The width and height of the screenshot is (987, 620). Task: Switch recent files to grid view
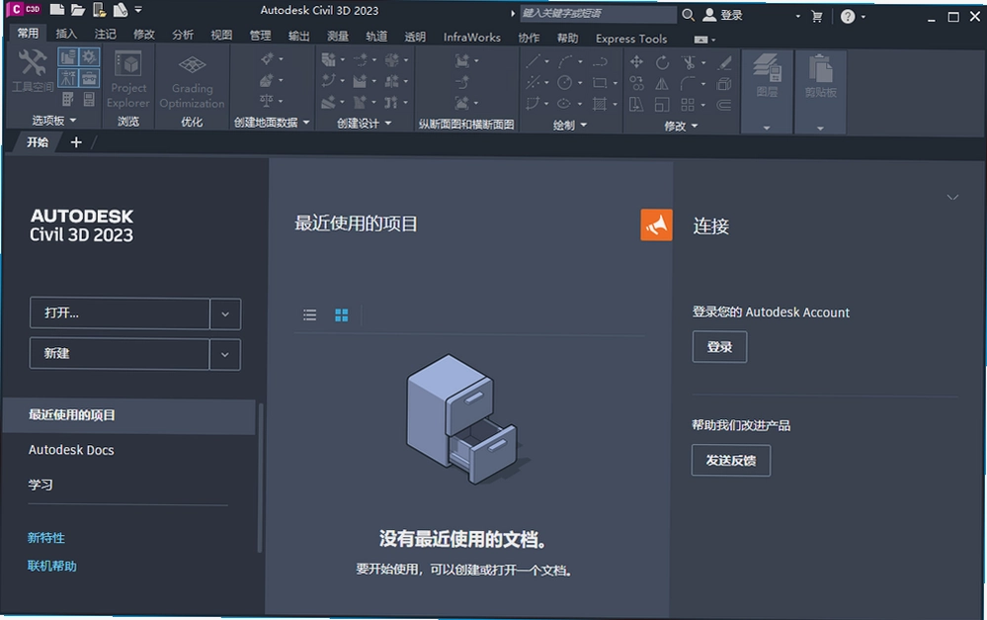pos(341,314)
